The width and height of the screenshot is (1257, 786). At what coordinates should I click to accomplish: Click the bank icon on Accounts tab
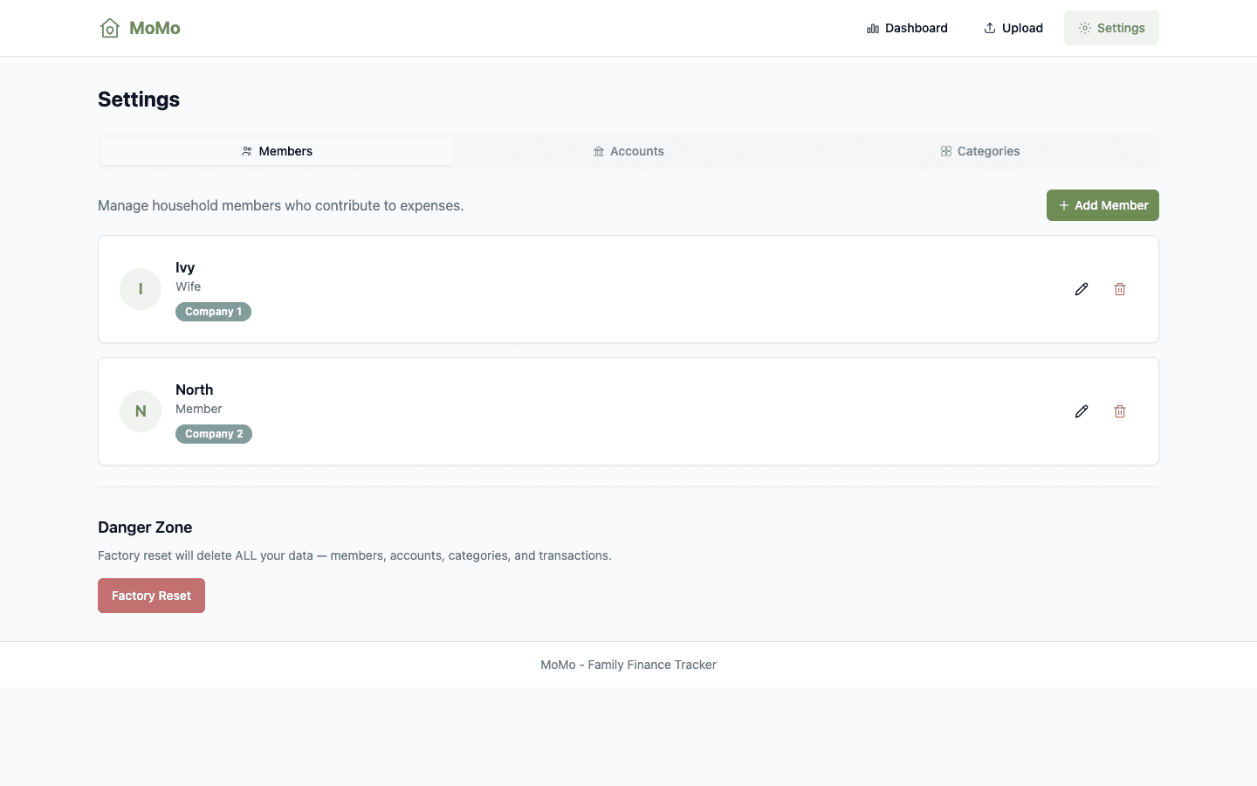pos(599,150)
